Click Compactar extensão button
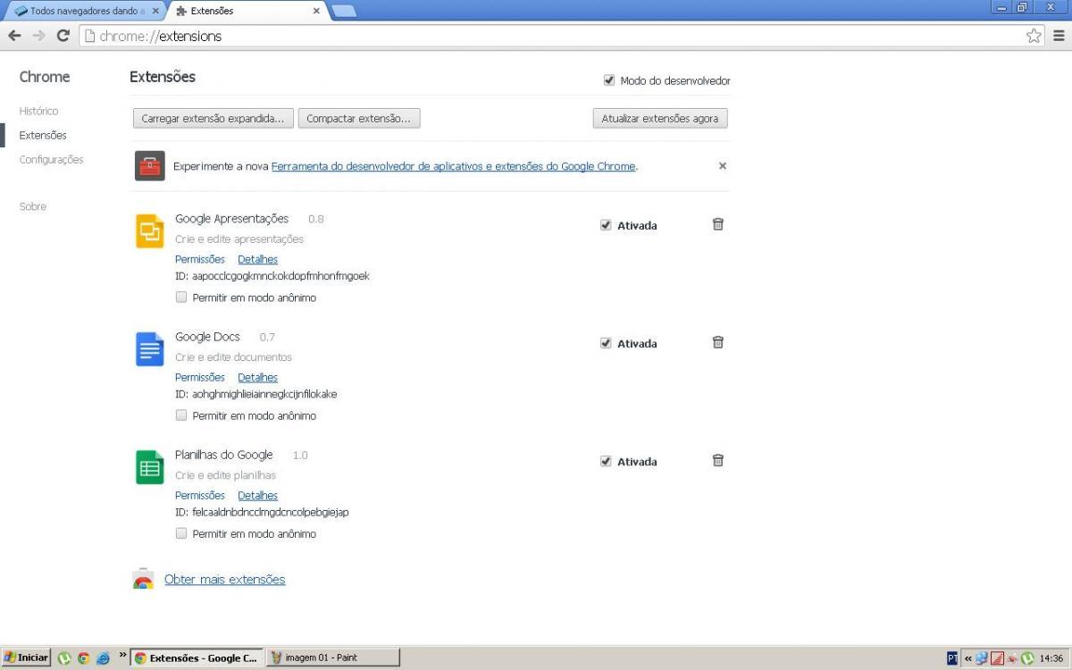 point(359,118)
